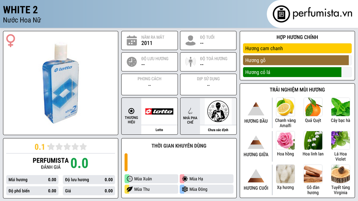358x201 pixels.
Task: Click the green 0.0 Perfumista score
Action: tap(79, 163)
